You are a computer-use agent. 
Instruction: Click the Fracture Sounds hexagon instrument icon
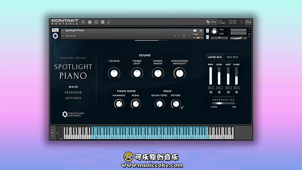(x=55, y=36)
